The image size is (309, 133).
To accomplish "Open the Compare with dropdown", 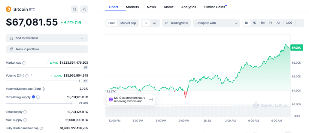I will pos(217,23).
